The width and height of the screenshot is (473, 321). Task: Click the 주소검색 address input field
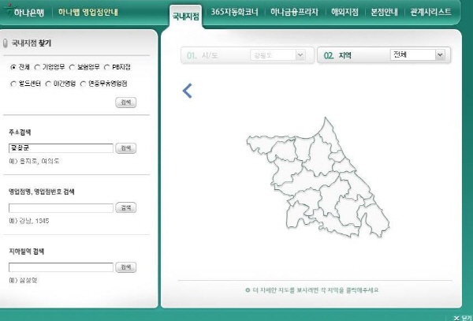61,147
